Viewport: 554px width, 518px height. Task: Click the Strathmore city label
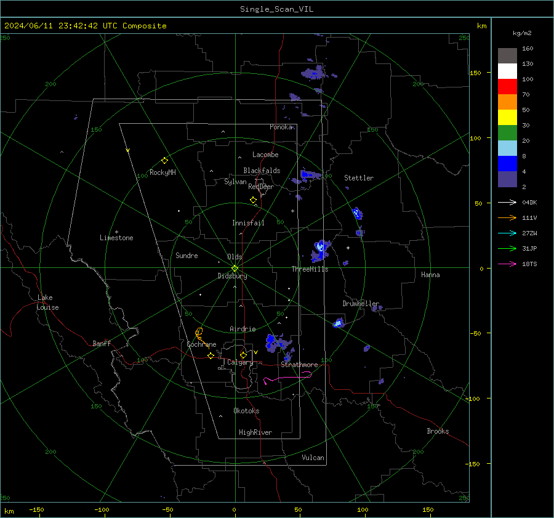tap(299, 365)
